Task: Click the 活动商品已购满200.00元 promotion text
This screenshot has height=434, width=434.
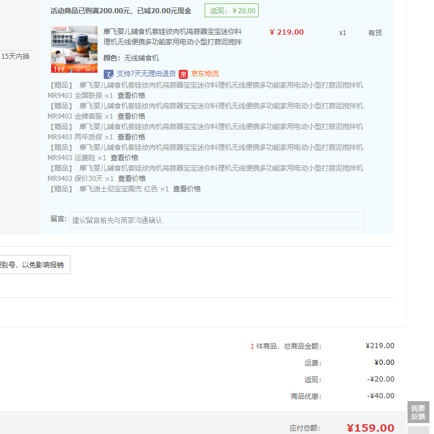Action: tap(120, 11)
